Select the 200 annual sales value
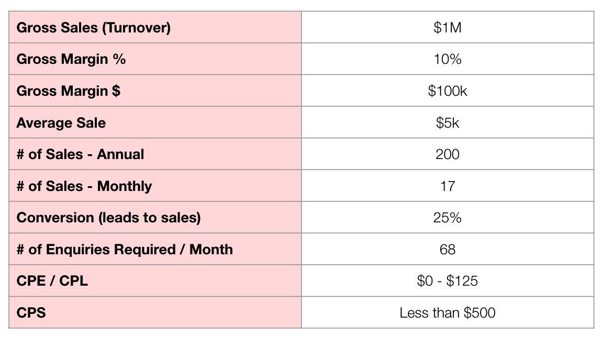 coord(448,154)
